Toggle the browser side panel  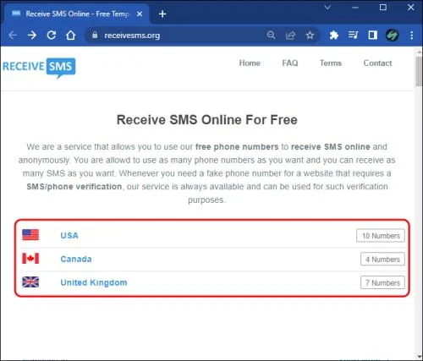[372, 36]
